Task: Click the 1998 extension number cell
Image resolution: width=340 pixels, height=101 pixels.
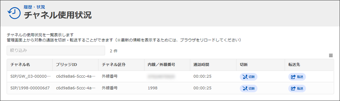Action: tap(152, 88)
